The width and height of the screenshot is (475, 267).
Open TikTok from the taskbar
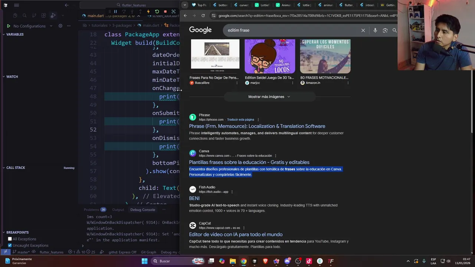click(309, 261)
